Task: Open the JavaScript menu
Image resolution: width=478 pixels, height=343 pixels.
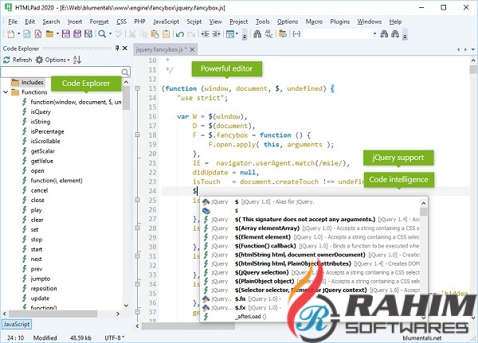Action: pos(167,21)
